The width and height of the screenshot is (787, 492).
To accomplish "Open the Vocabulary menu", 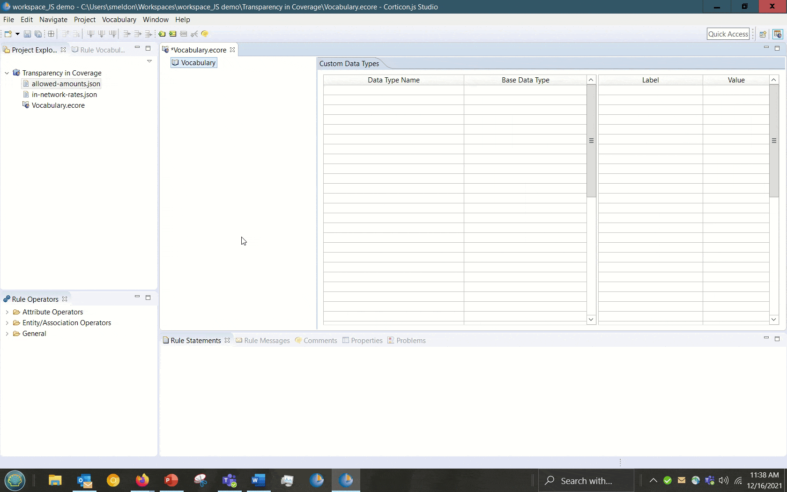I will (119, 20).
